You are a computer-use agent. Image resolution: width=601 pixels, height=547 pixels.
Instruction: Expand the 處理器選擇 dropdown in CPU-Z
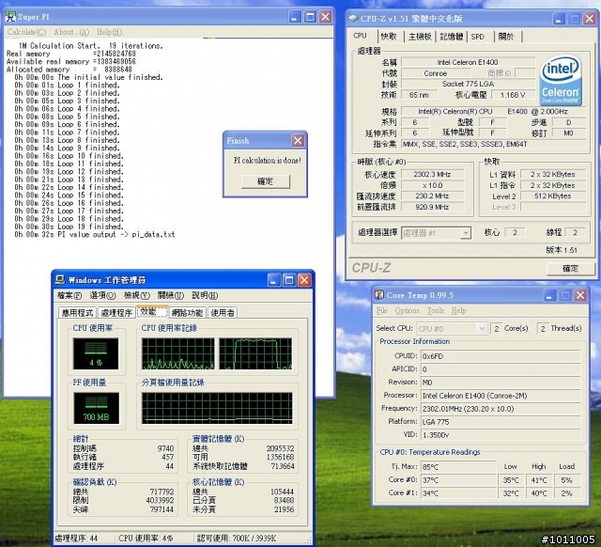[x=466, y=233]
